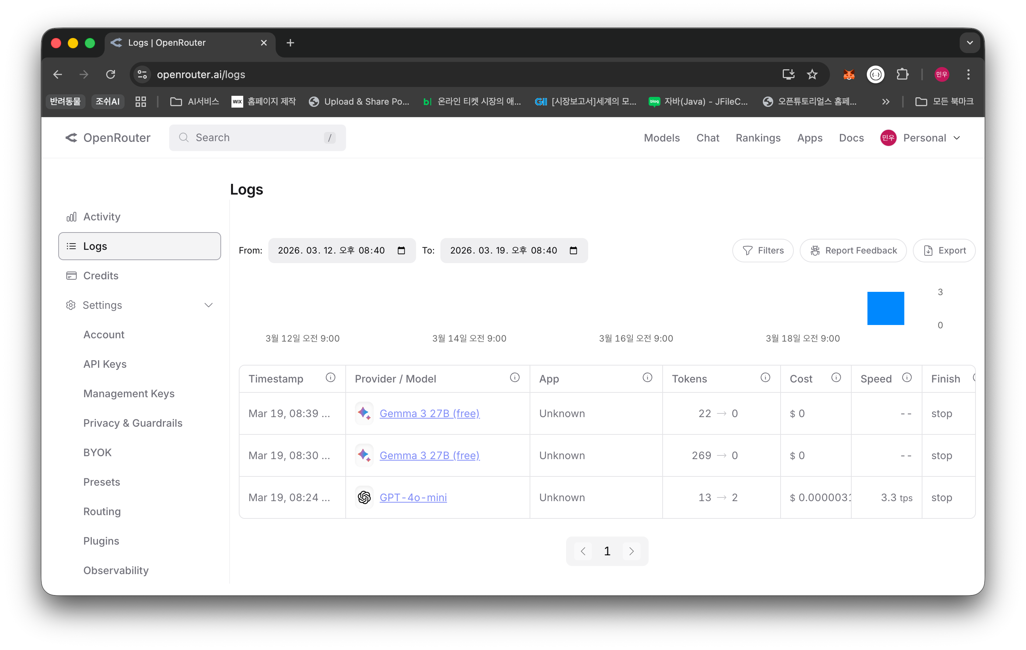Click the Tokens column info icon
The image size is (1026, 650).
[765, 377]
